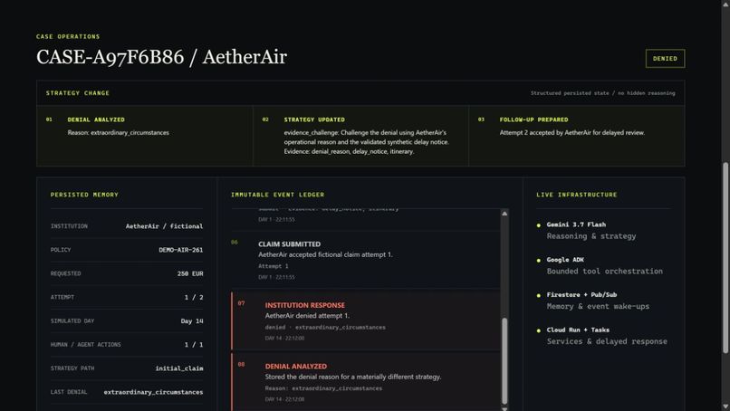Click the HUMAN / AGENT ACTIONS value
The image size is (730, 411).
click(x=194, y=345)
